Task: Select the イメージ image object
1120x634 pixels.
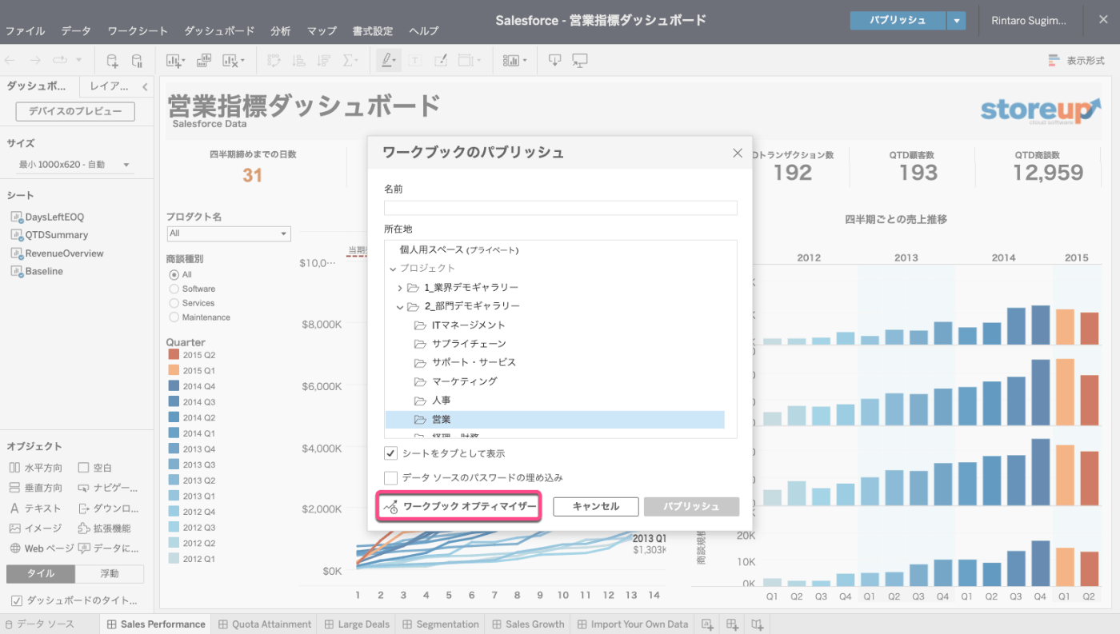Action: 35,528
